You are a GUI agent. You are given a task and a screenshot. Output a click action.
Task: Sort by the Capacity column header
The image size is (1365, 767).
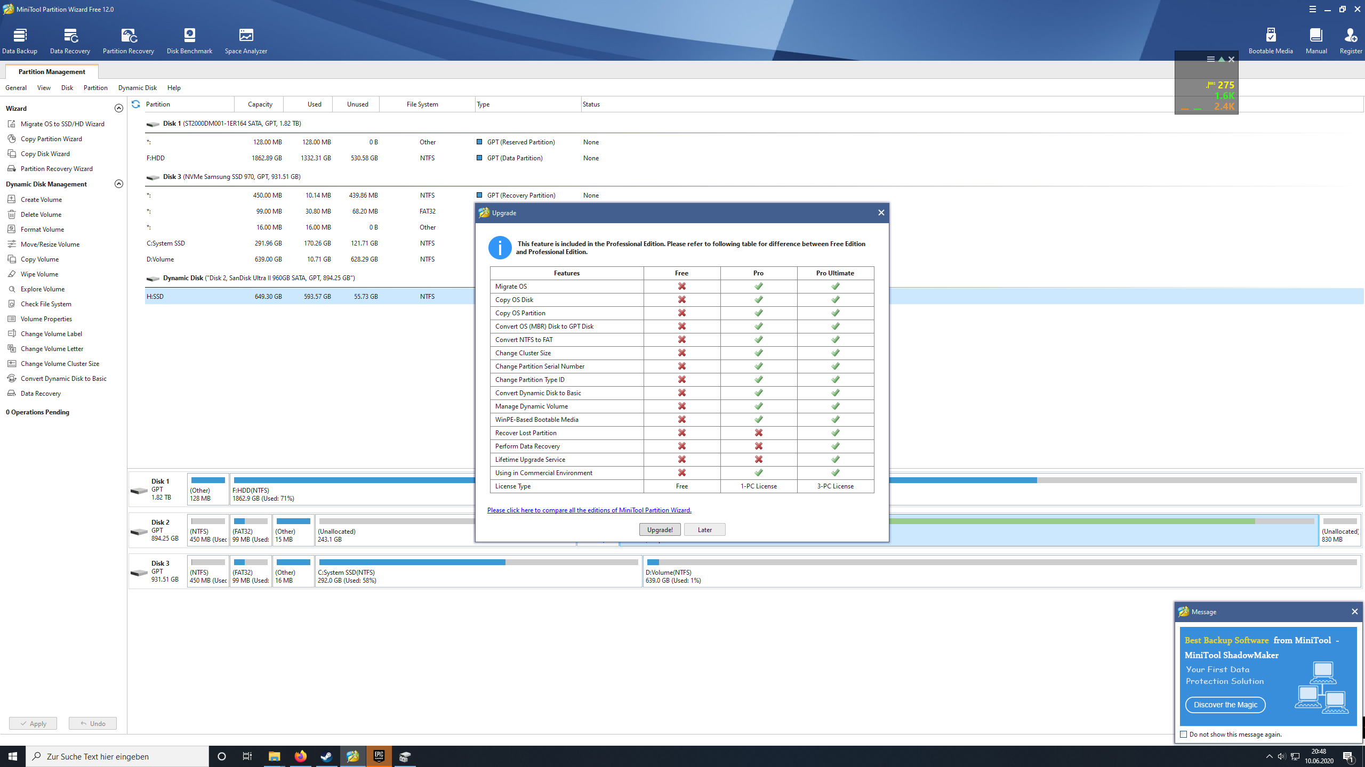(260, 104)
